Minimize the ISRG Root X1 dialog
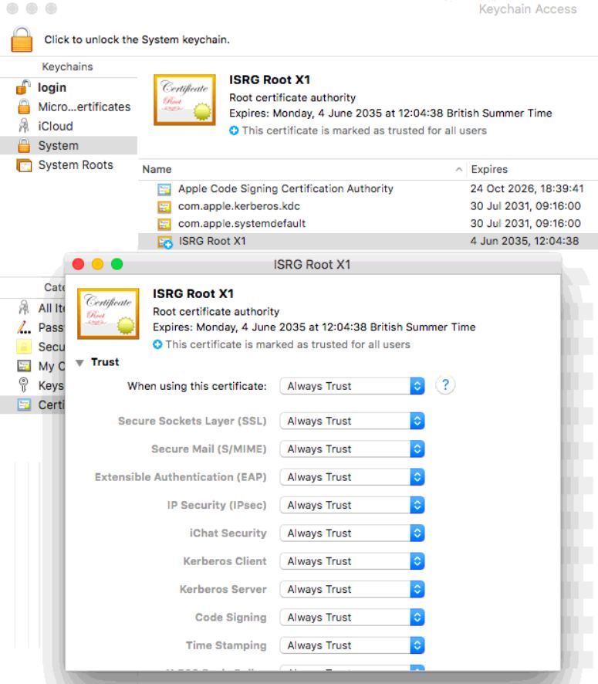This screenshot has height=684, width=598. point(98,264)
